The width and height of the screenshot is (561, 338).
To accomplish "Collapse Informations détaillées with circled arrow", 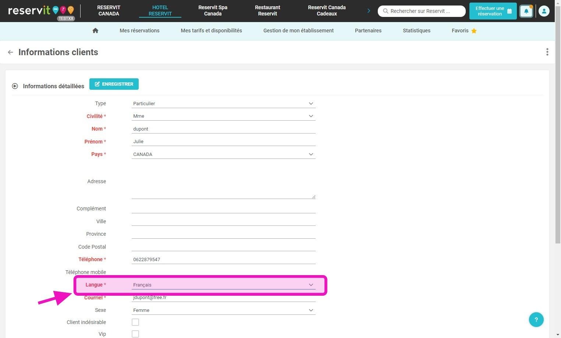I will 15,86.
